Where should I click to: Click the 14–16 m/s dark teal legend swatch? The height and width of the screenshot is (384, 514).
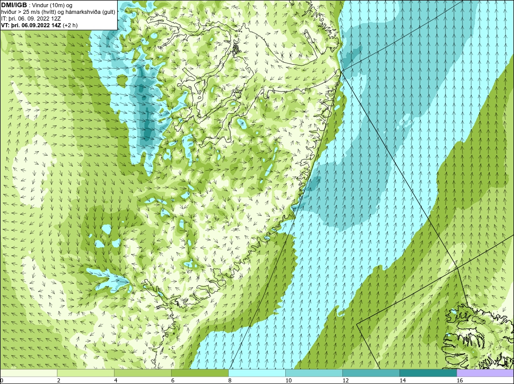coord(428,373)
